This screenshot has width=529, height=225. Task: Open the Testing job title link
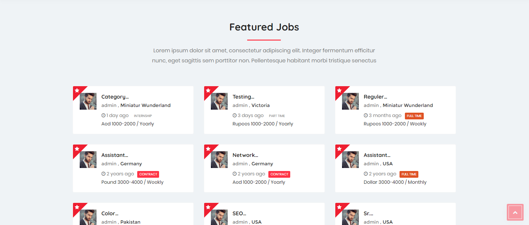coord(243,97)
